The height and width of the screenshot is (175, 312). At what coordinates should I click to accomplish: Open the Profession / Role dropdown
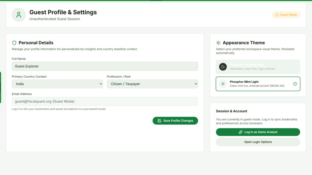tap(153, 84)
